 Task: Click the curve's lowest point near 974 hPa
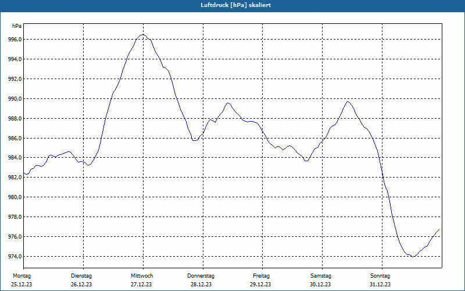[x=413, y=257]
